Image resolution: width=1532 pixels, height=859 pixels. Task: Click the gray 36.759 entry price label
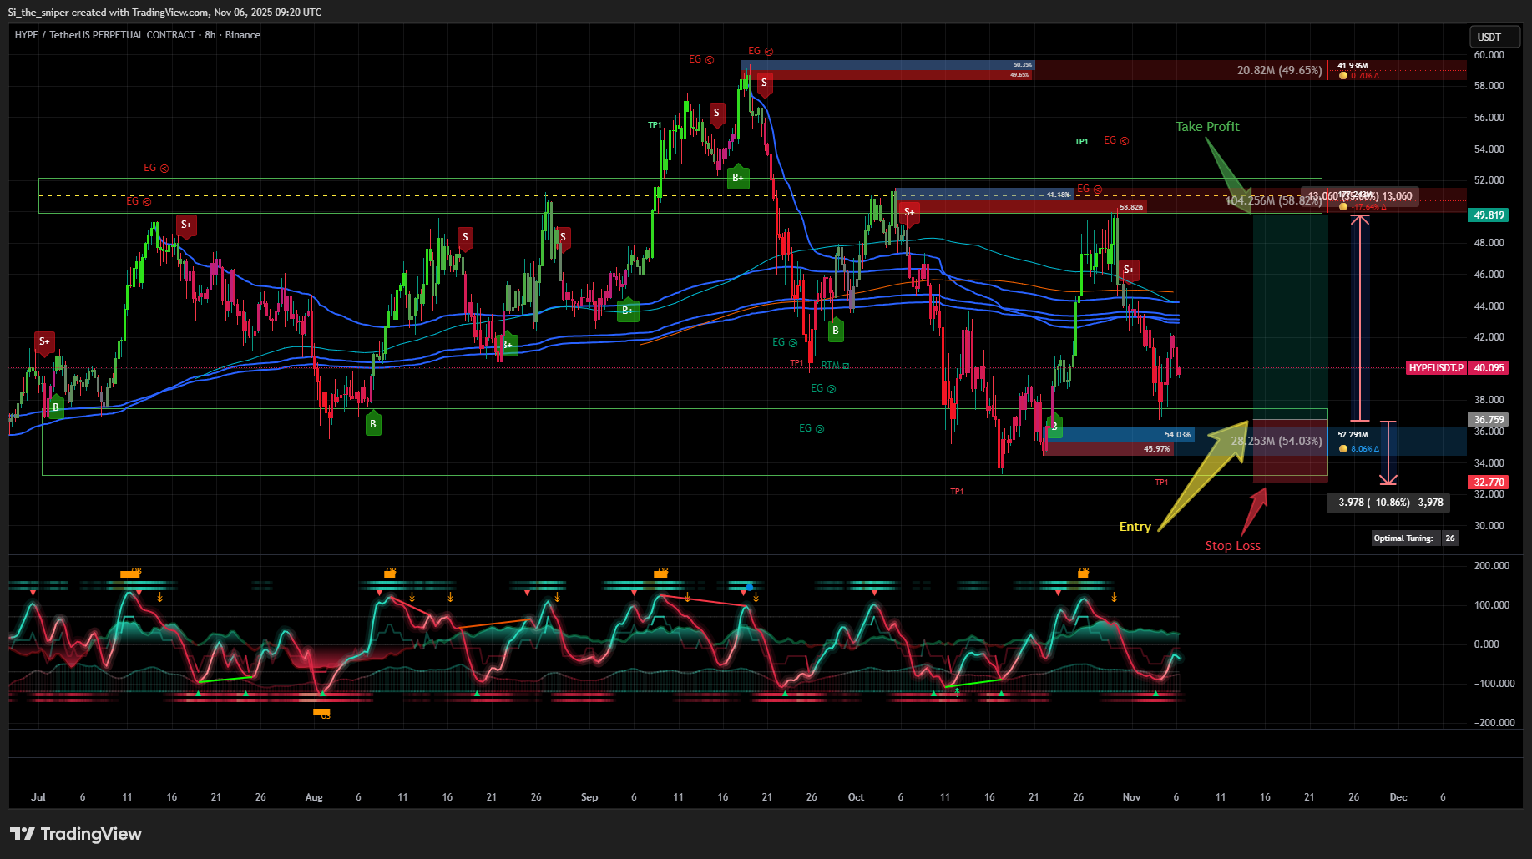click(1489, 420)
